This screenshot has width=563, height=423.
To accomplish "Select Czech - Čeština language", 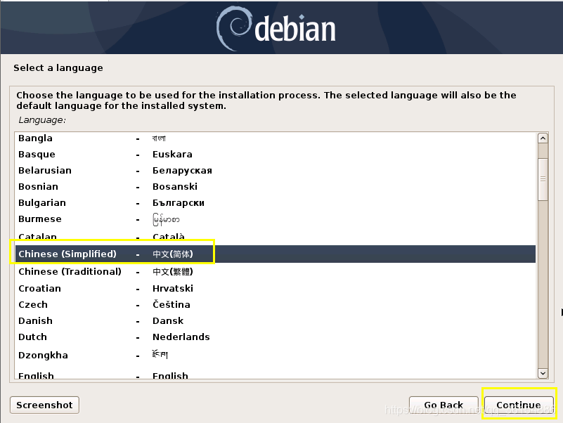I will pyautogui.click(x=276, y=304).
